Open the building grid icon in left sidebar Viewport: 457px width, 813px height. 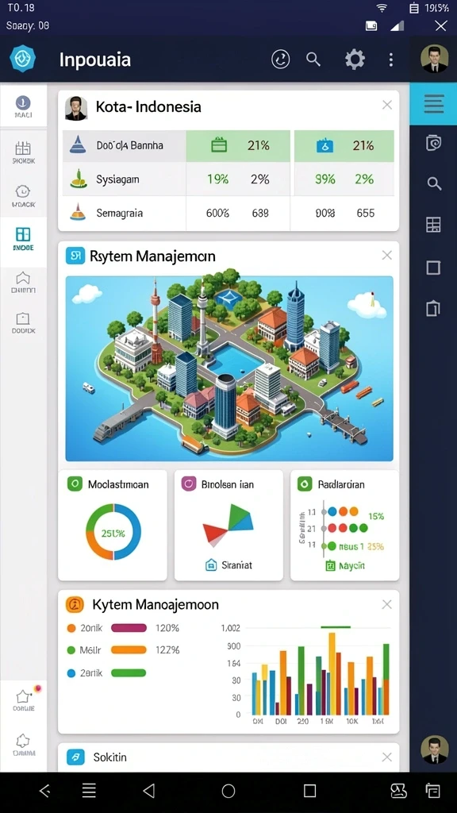pos(23,152)
